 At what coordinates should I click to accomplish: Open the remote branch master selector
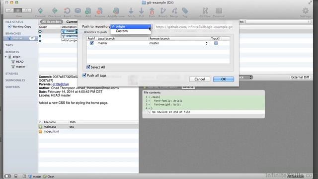(207, 43)
